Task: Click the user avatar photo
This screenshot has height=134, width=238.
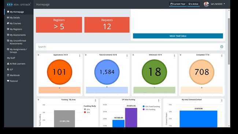Action: (x=206, y=4)
